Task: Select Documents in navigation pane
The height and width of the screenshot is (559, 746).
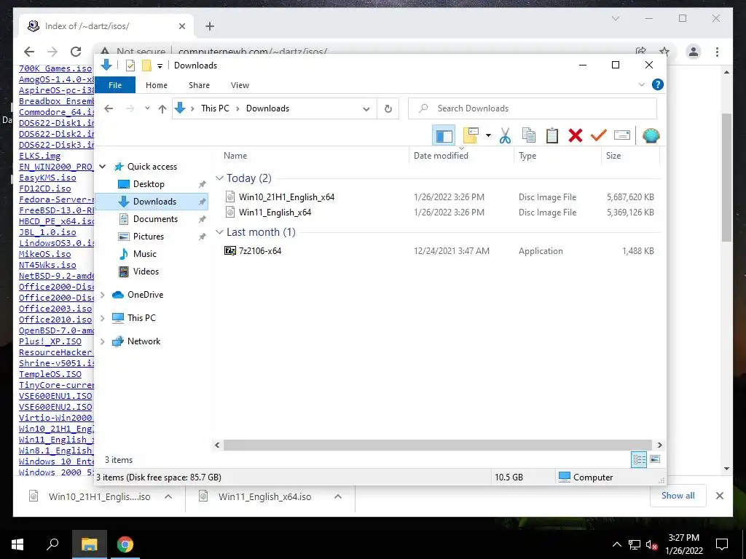Action: 155,219
